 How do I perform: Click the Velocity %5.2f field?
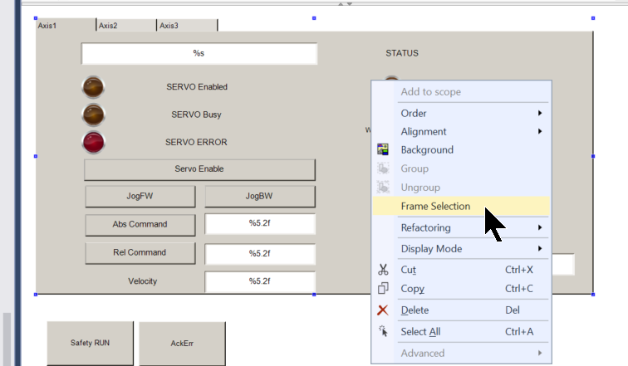point(260,281)
